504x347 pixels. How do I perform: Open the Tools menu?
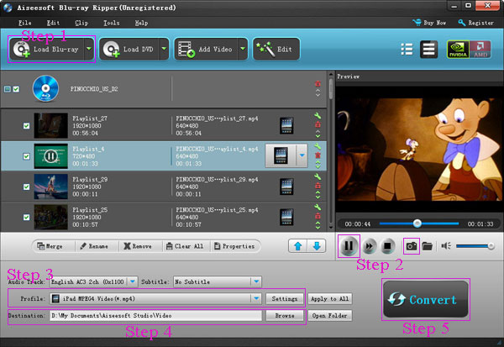click(112, 22)
